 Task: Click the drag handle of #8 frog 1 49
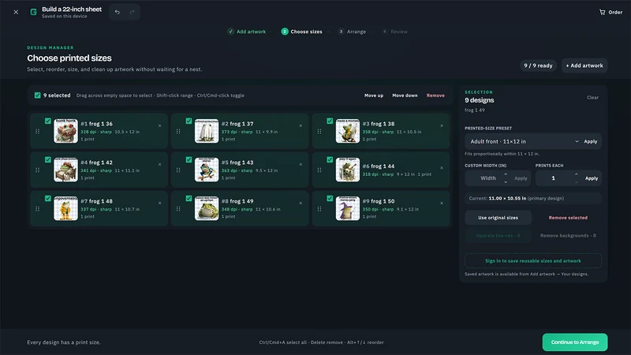click(x=178, y=208)
